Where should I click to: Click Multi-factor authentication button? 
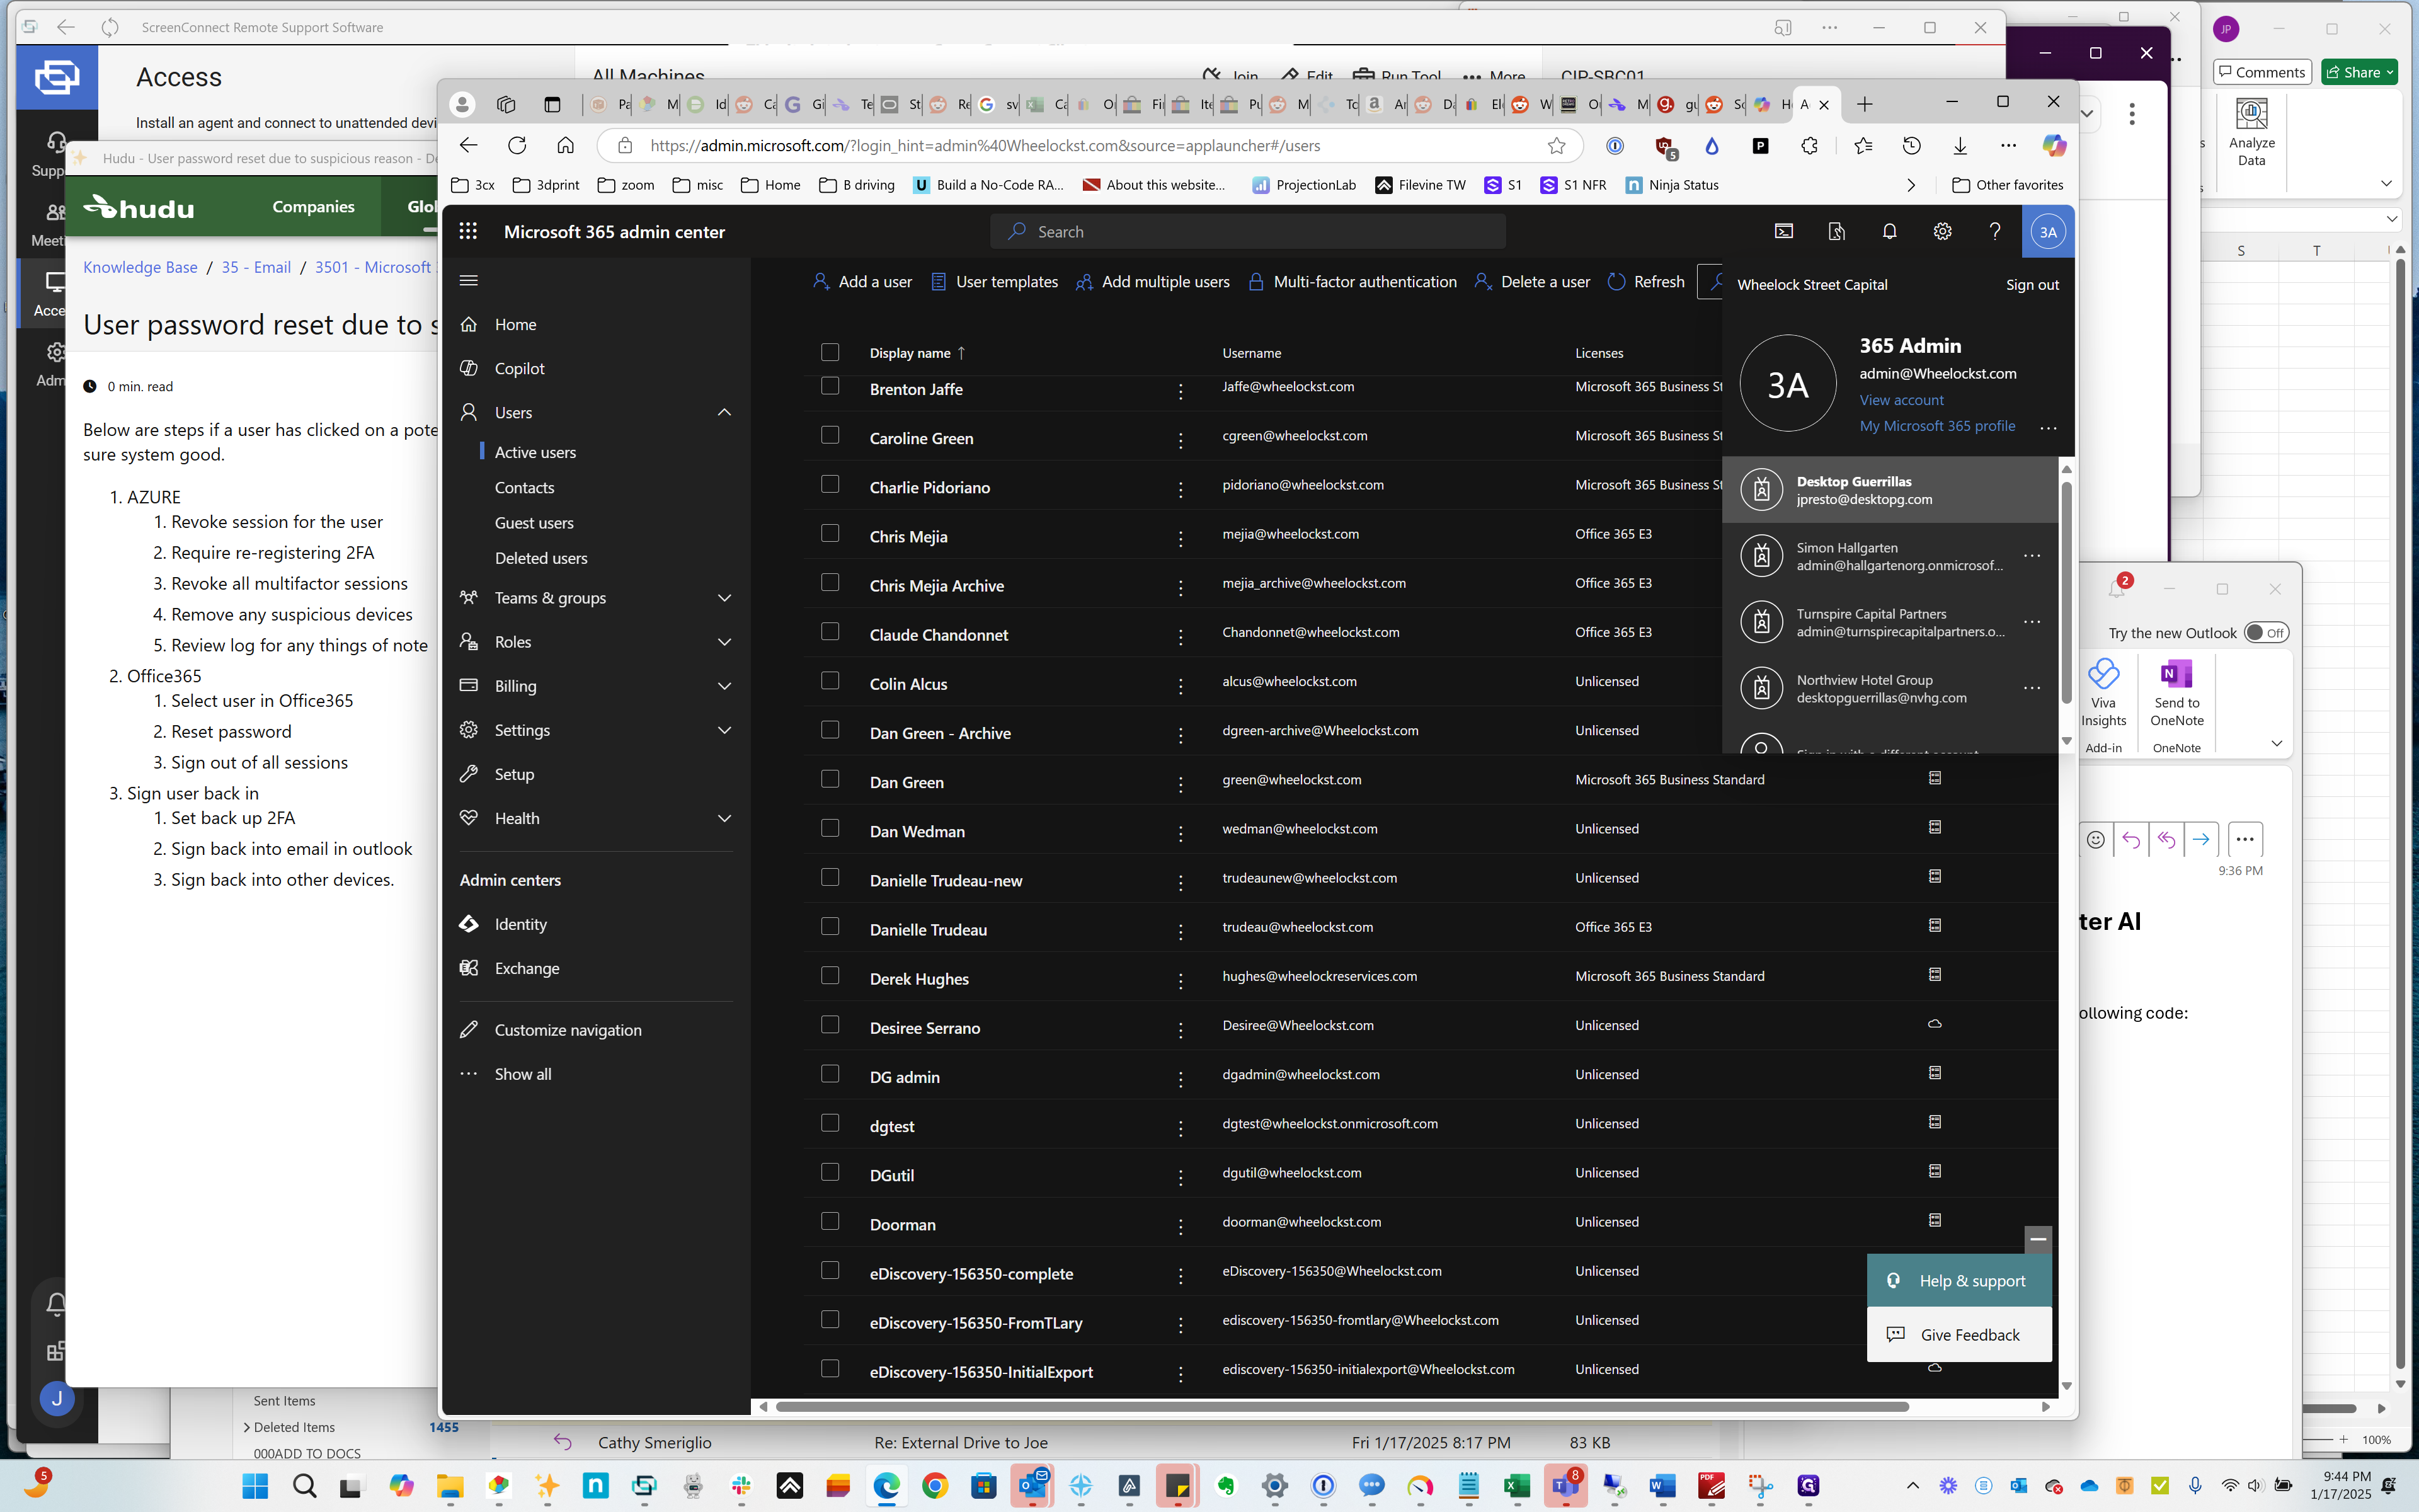point(1352,282)
